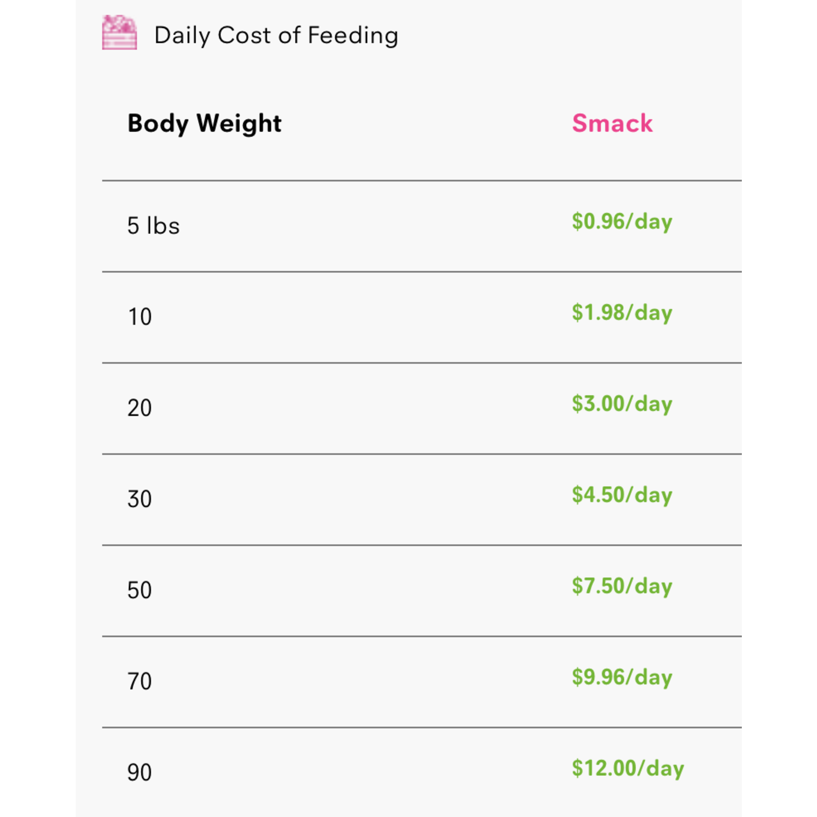Select the Daily Cost of Feeding heading
The width and height of the screenshot is (817, 817).
276,36
